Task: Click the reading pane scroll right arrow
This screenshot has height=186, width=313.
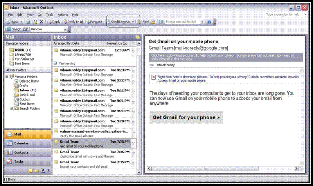Action: point(297,168)
